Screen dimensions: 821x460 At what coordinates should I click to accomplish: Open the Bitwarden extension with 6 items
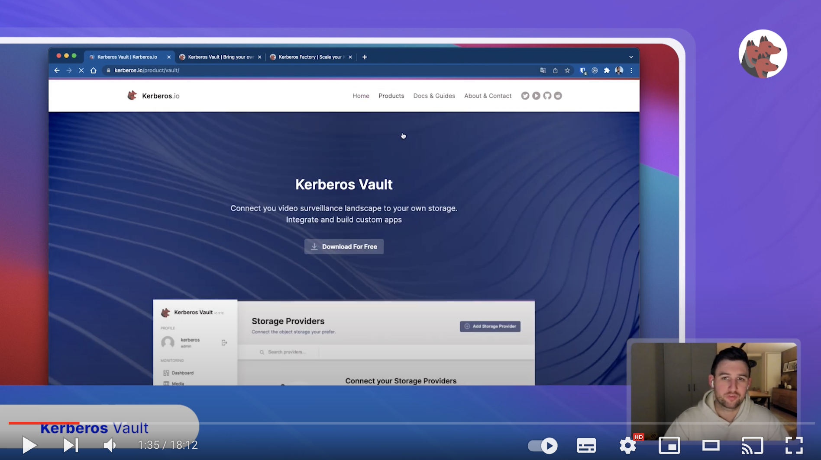point(582,70)
